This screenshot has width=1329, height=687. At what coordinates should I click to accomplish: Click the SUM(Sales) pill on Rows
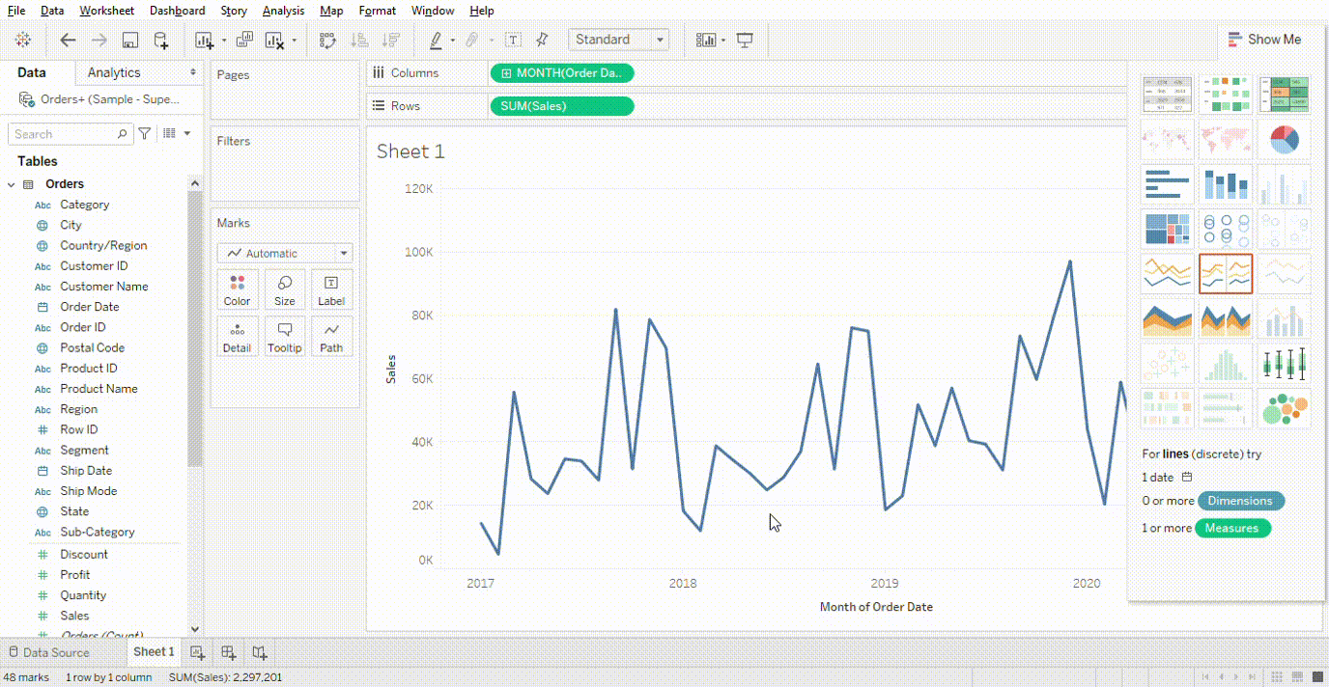click(x=562, y=106)
